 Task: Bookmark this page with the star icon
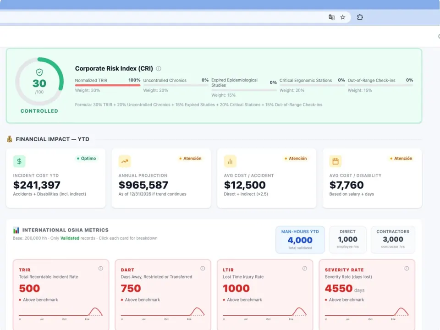tap(343, 17)
